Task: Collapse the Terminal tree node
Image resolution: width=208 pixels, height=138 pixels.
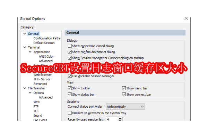Action: (25, 47)
